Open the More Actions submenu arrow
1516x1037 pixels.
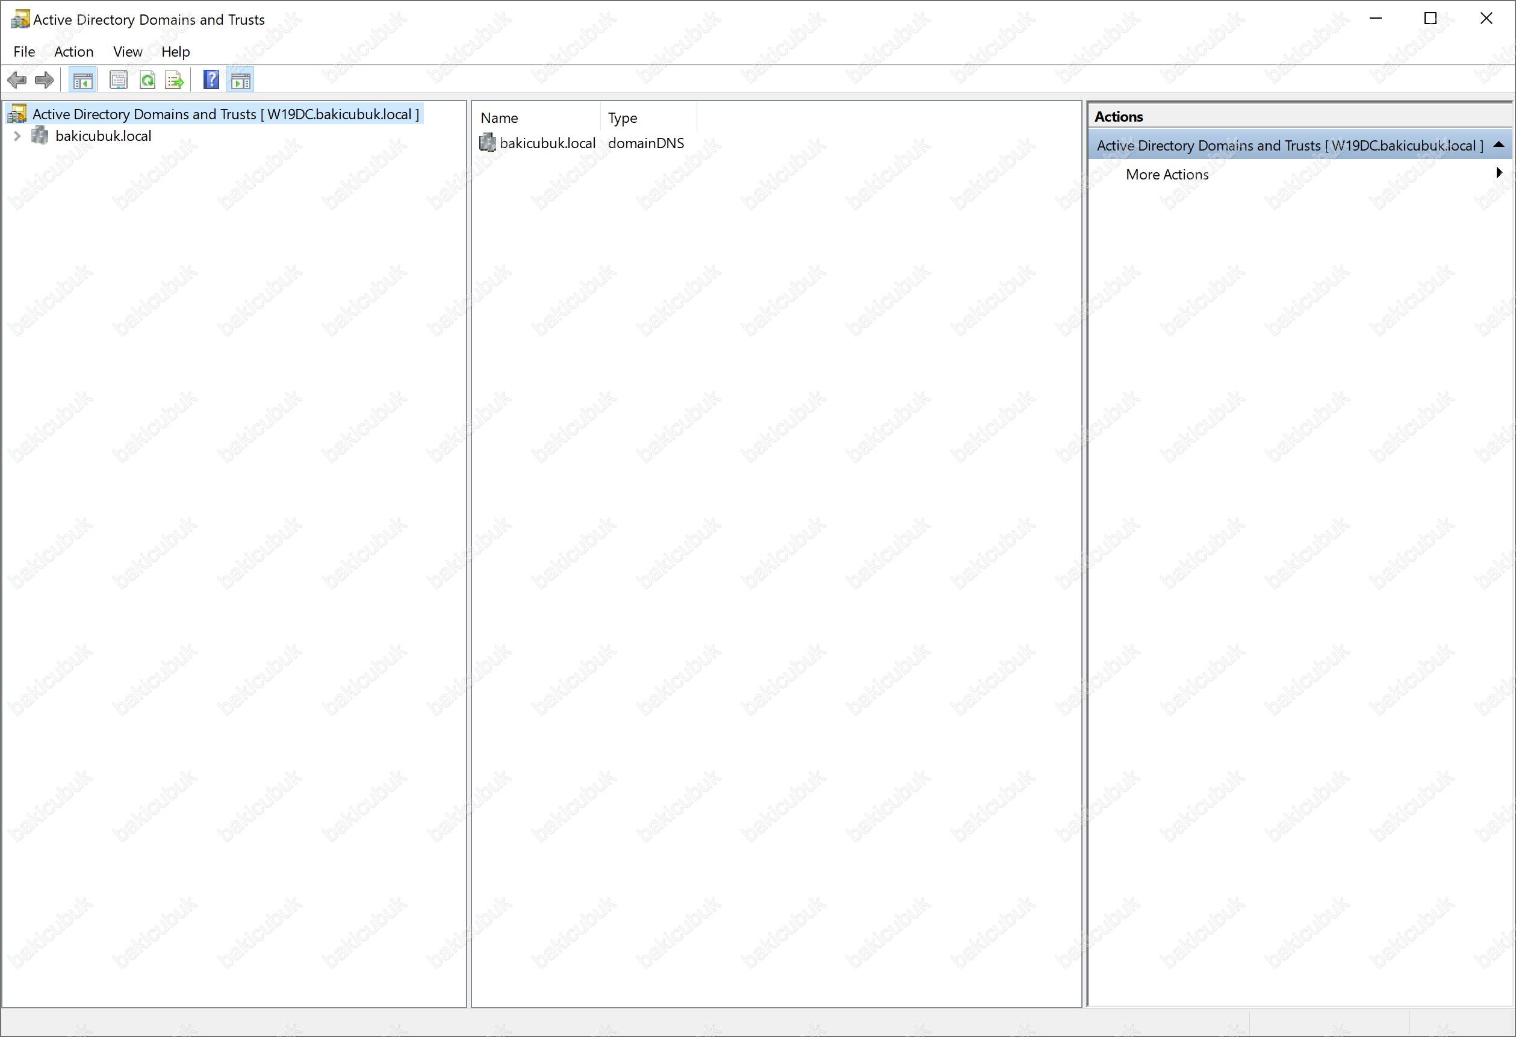pos(1499,173)
